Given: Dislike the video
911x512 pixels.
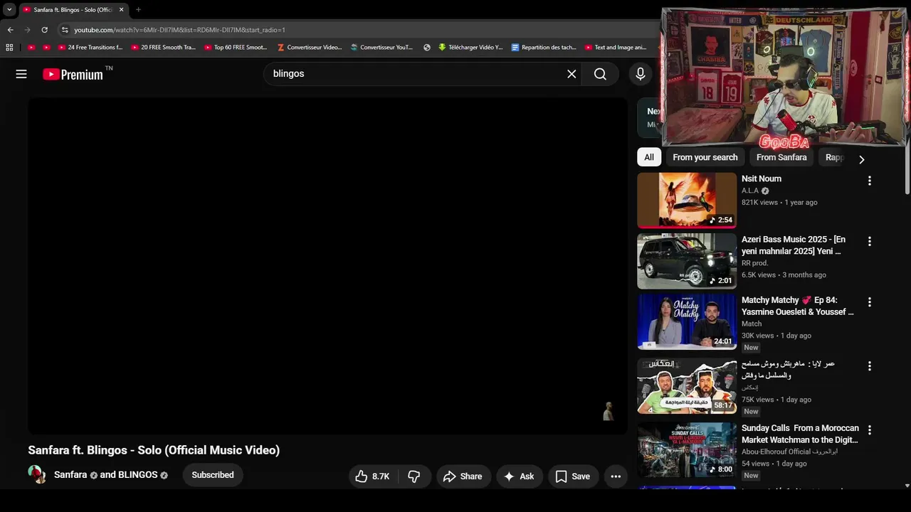Looking at the screenshot, I should (x=414, y=476).
